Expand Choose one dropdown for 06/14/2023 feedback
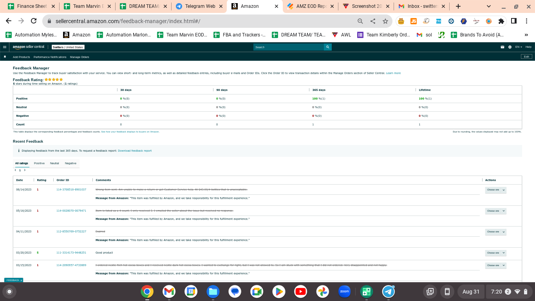535x301 pixels. [495, 190]
